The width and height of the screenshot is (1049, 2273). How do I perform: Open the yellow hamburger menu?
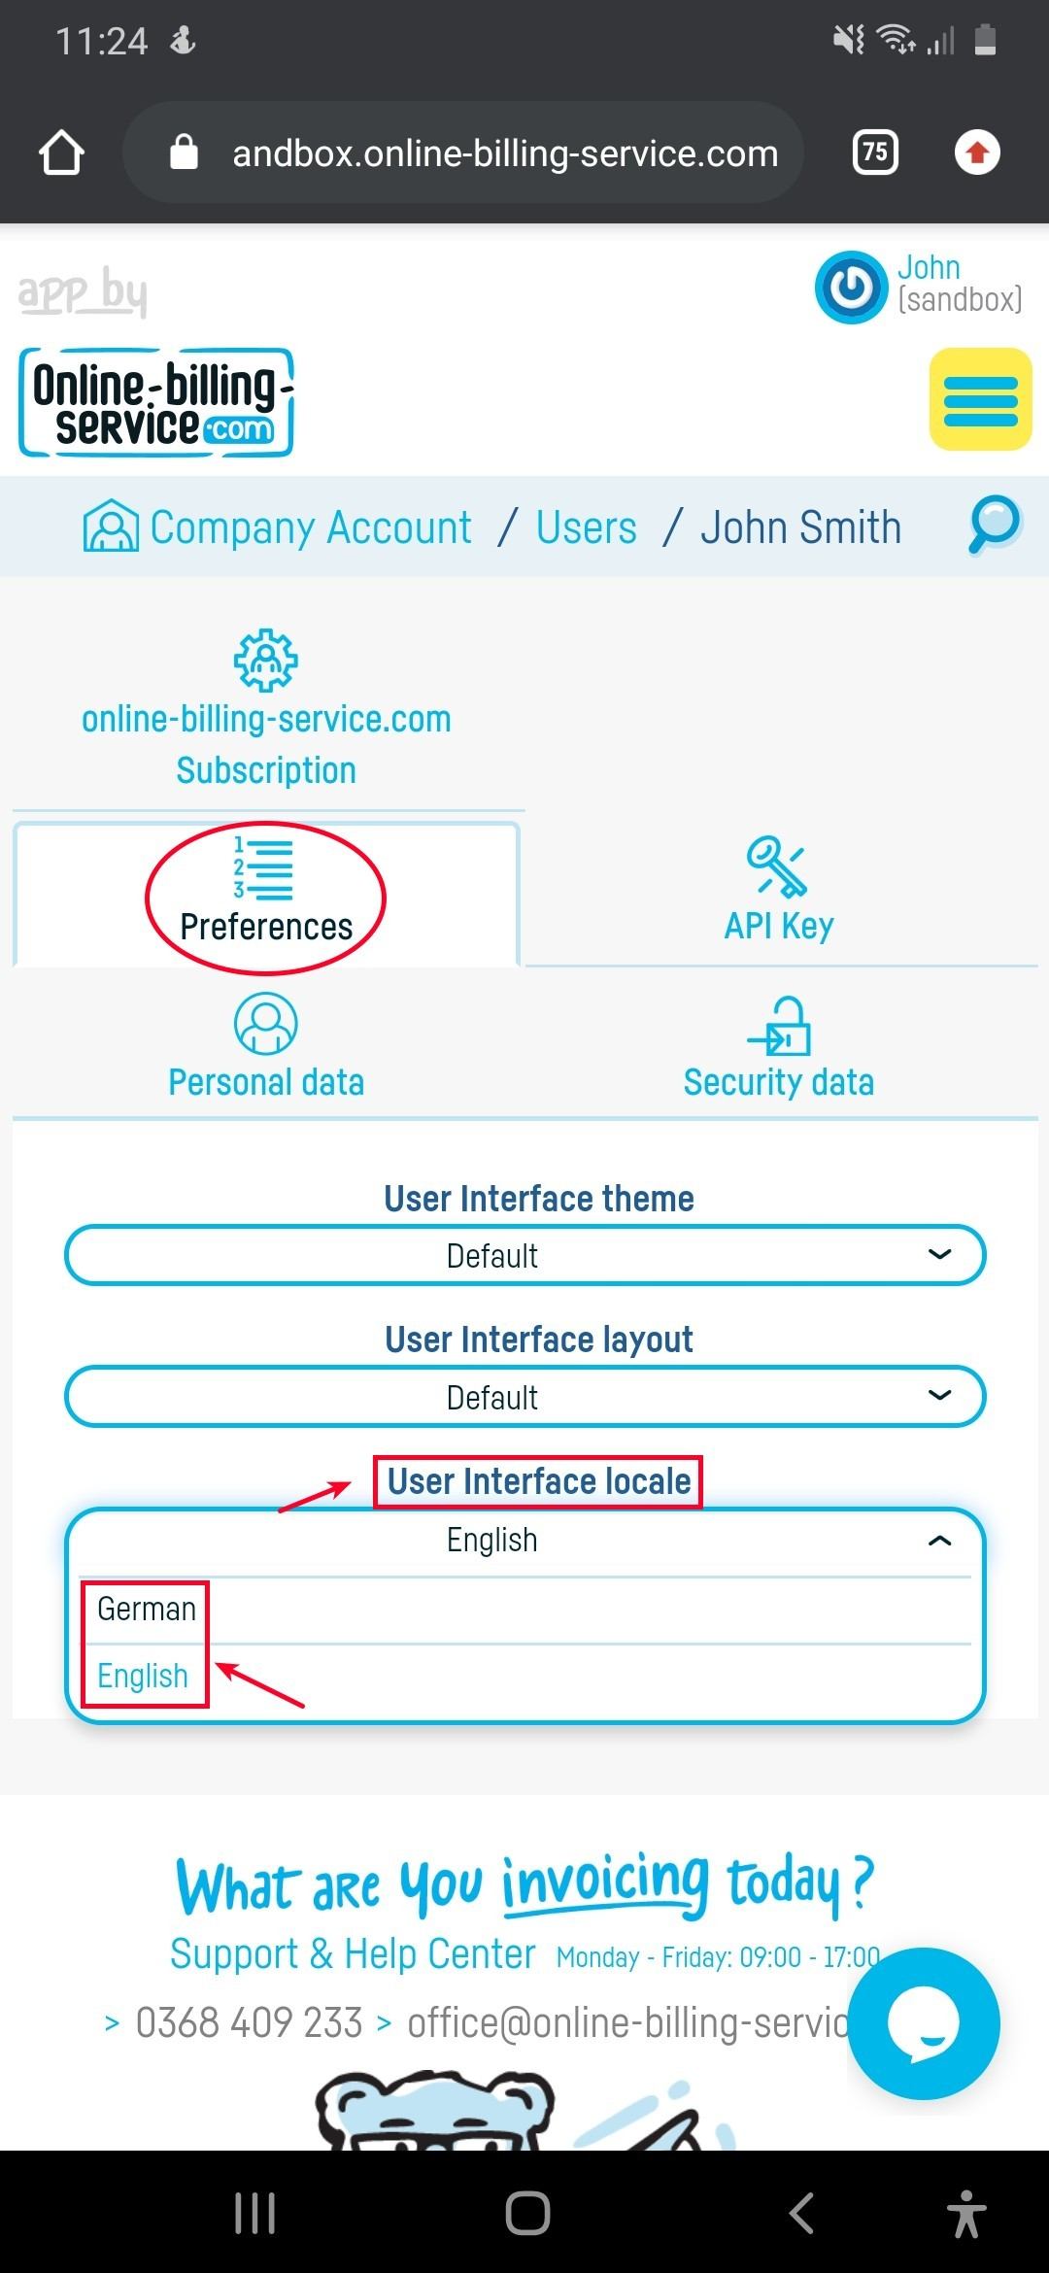[x=980, y=399]
